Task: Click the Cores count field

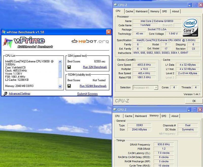Action: 174,87
